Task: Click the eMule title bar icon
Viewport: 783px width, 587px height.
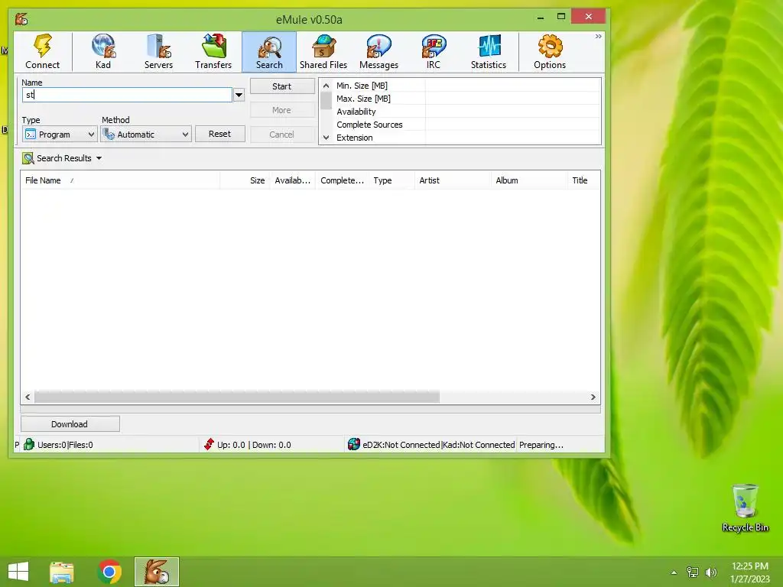Action: point(21,19)
